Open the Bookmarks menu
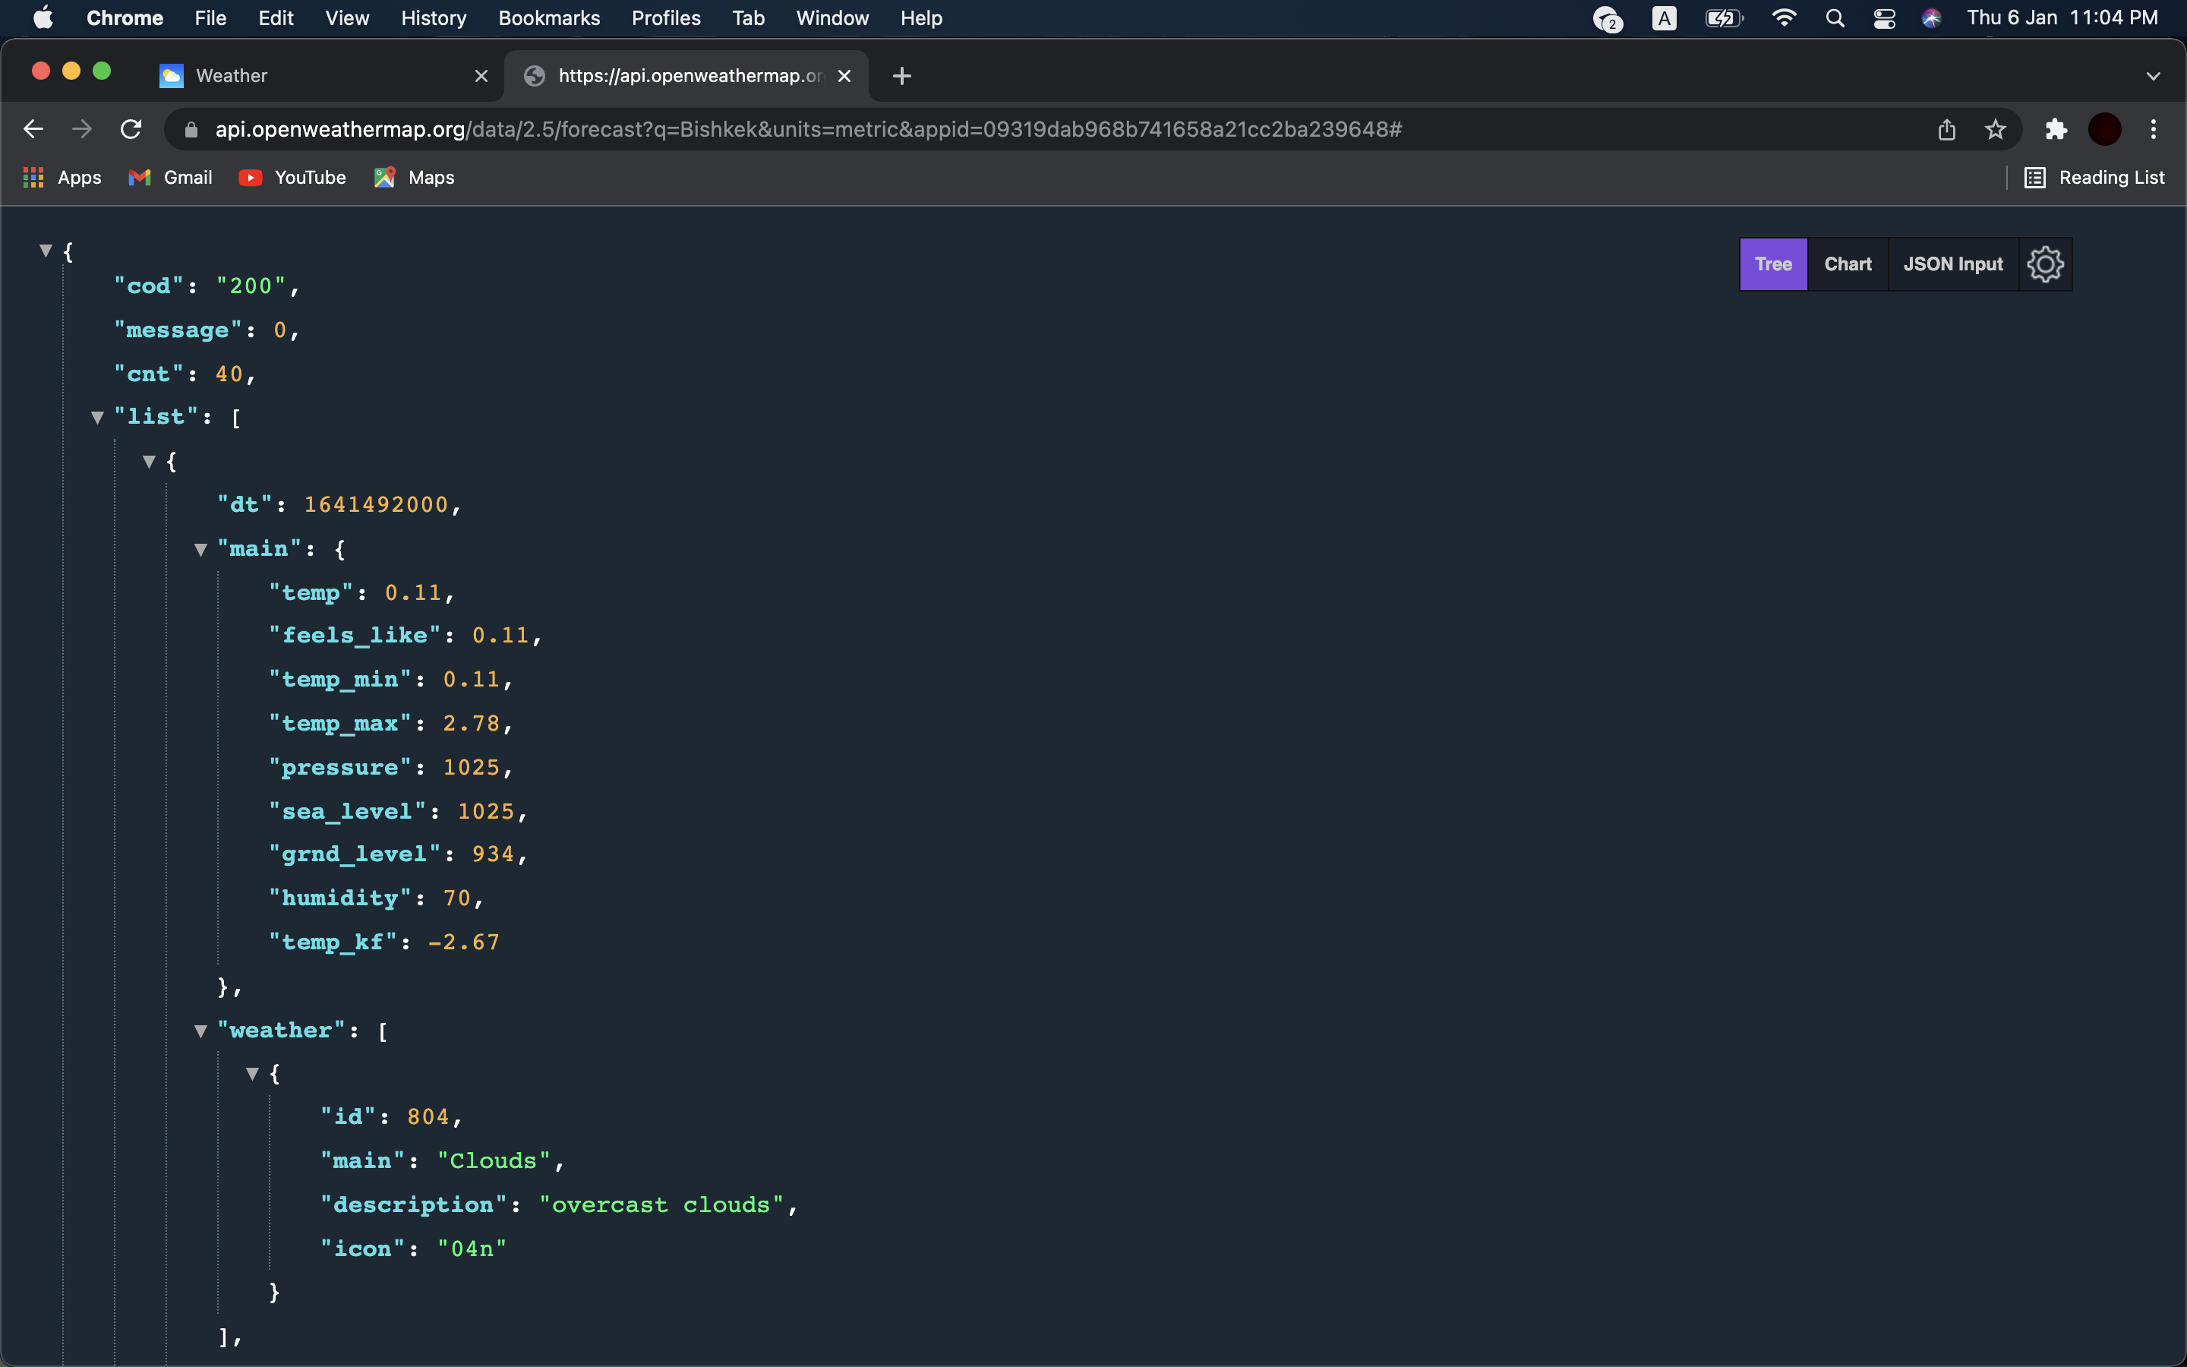 pyautogui.click(x=548, y=18)
